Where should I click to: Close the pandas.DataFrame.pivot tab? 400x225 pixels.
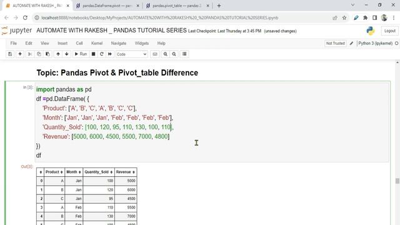[137, 6]
